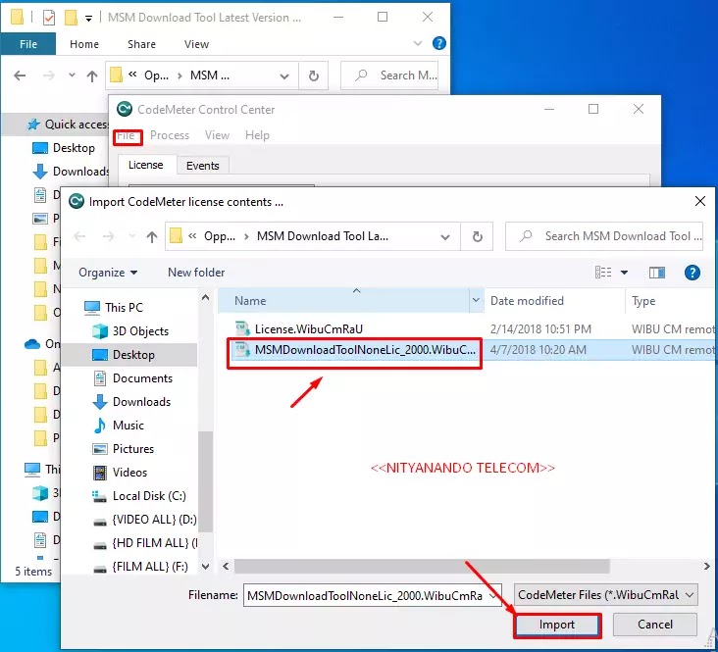The image size is (718, 652).
Task: Select Quick access in Explorer sidebar
Action: [67, 125]
